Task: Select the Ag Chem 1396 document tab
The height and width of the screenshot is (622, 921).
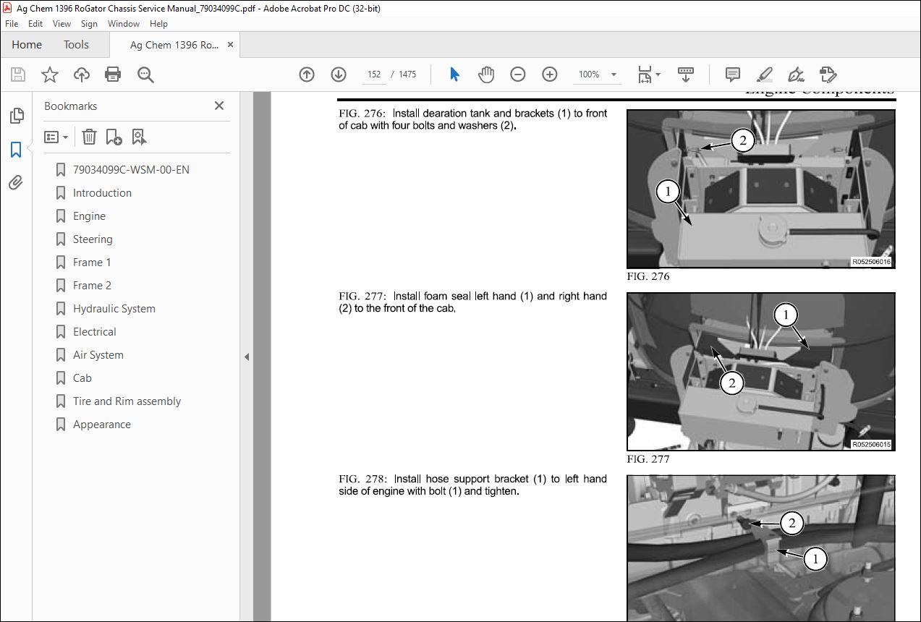Action: pyautogui.click(x=174, y=45)
